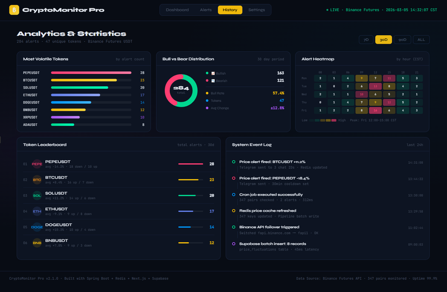Screen dimensions: 447x292
Task: Open the Settings tab
Action: [256, 10]
